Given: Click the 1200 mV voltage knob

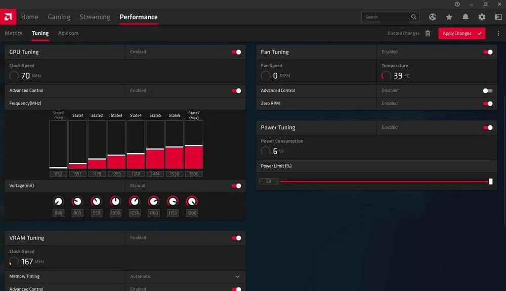Looking at the screenshot, I should (192, 202).
